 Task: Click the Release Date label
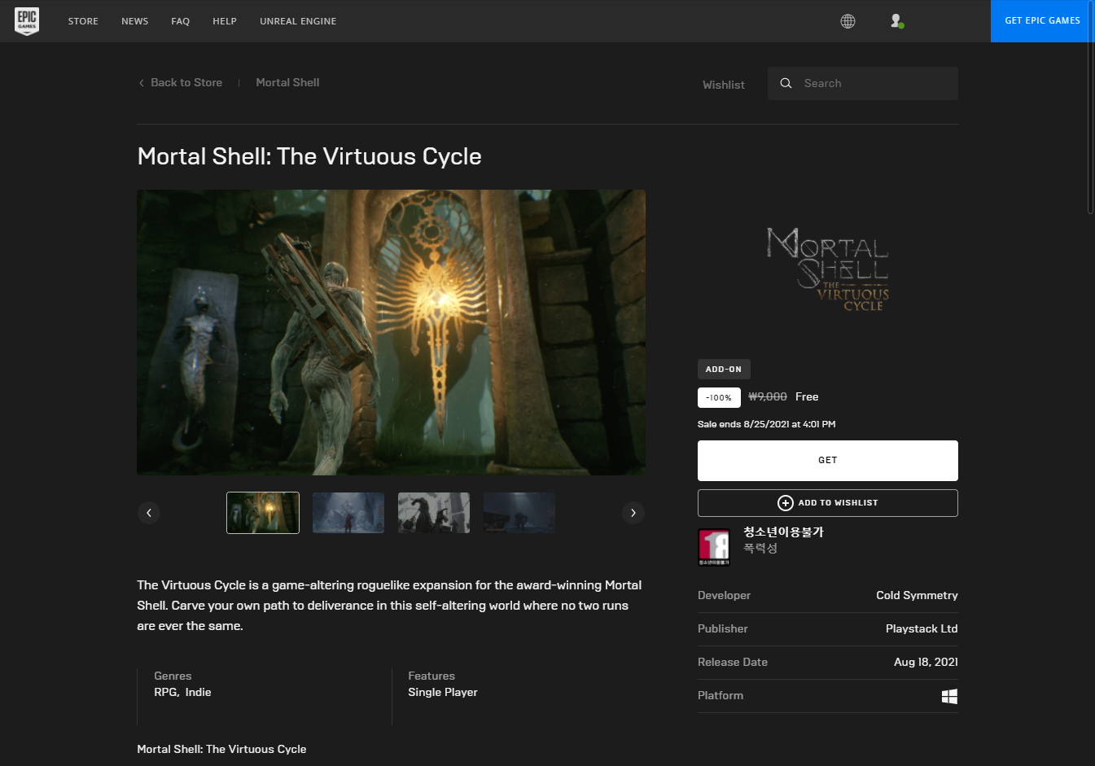(x=733, y=662)
